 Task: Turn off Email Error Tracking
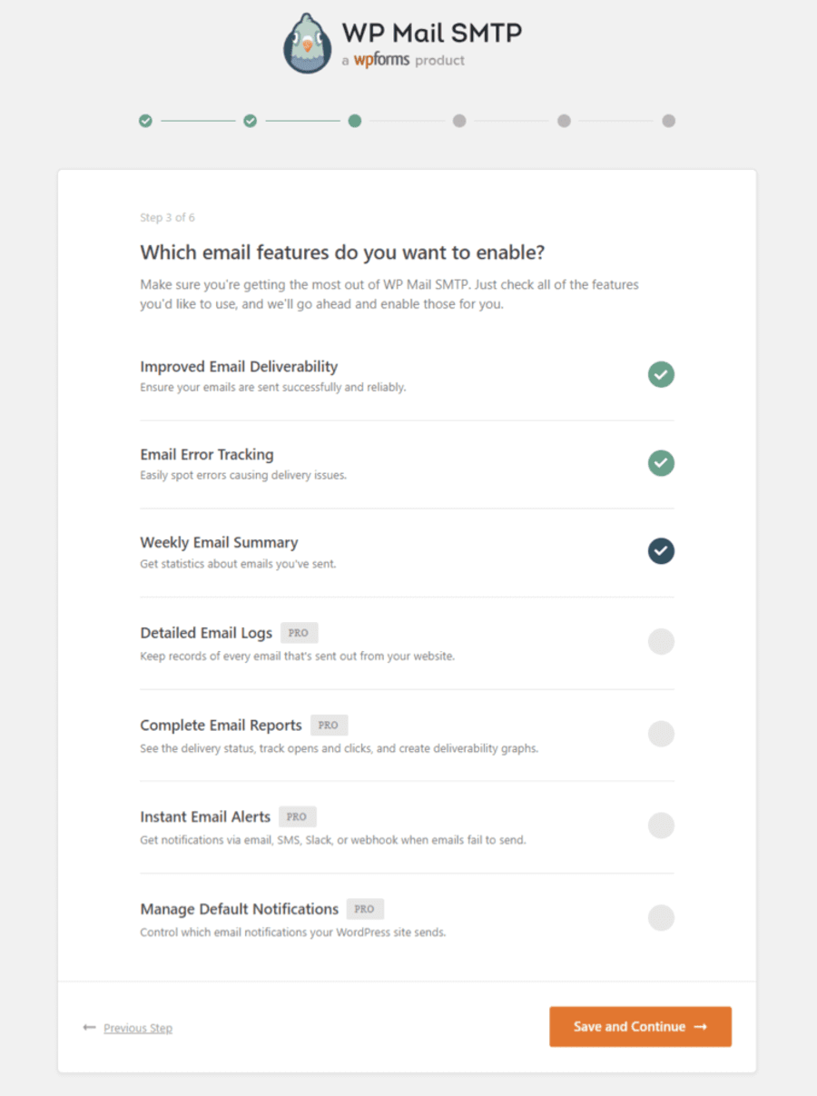[x=661, y=463]
